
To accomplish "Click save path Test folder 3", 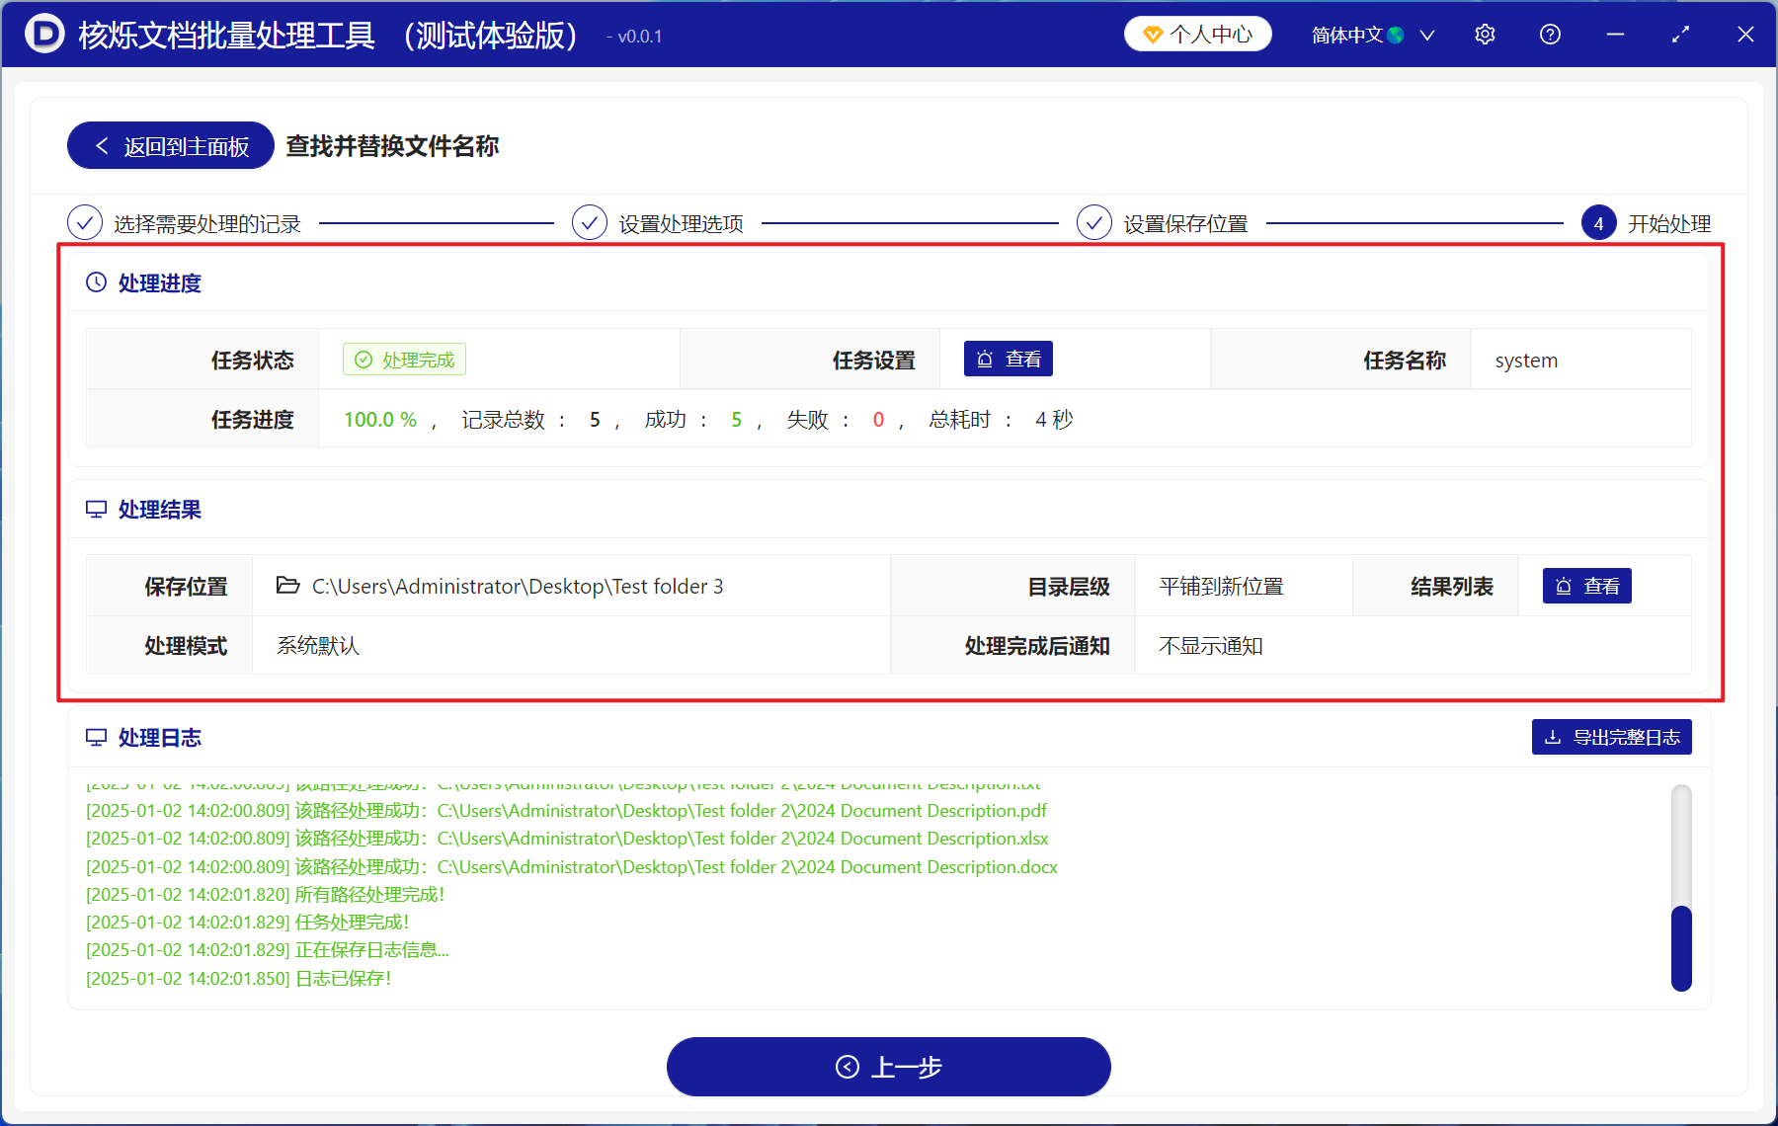I will [x=518, y=587].
